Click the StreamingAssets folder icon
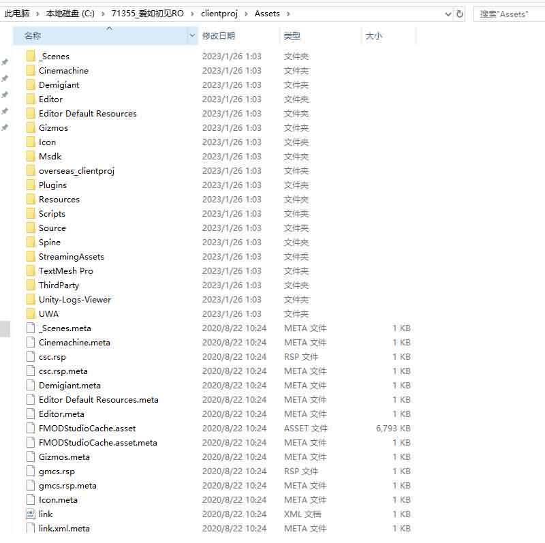Image resolution: width=545 pixels, height=543 pixels. [30, 257]
